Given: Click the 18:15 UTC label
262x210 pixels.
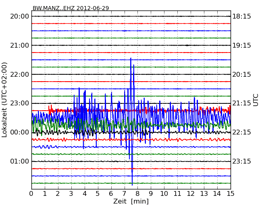Looking at the screenshot, I should [241, 17].
